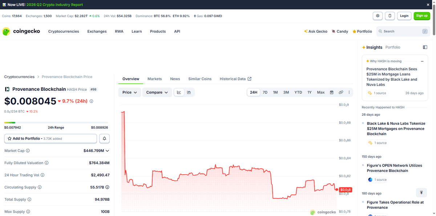Image resolution: width=436 pixels, height=216 pixels.
Task: Switch to the Overview tab
Action: (x=131, y=79)
